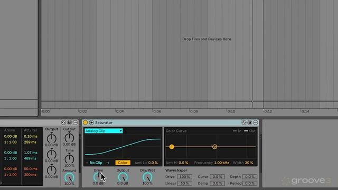Click the Saturator save preset disk icon

[x=250, y=122]
